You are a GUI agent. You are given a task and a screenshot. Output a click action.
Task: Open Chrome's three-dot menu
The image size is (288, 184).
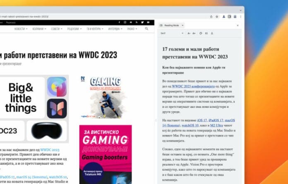(x=240, y=17)
